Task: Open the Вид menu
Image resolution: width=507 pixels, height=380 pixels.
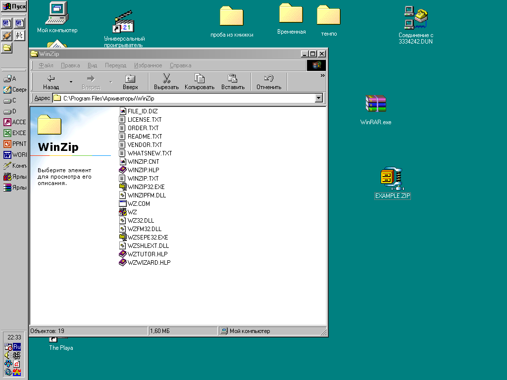Action: [92, 65]
